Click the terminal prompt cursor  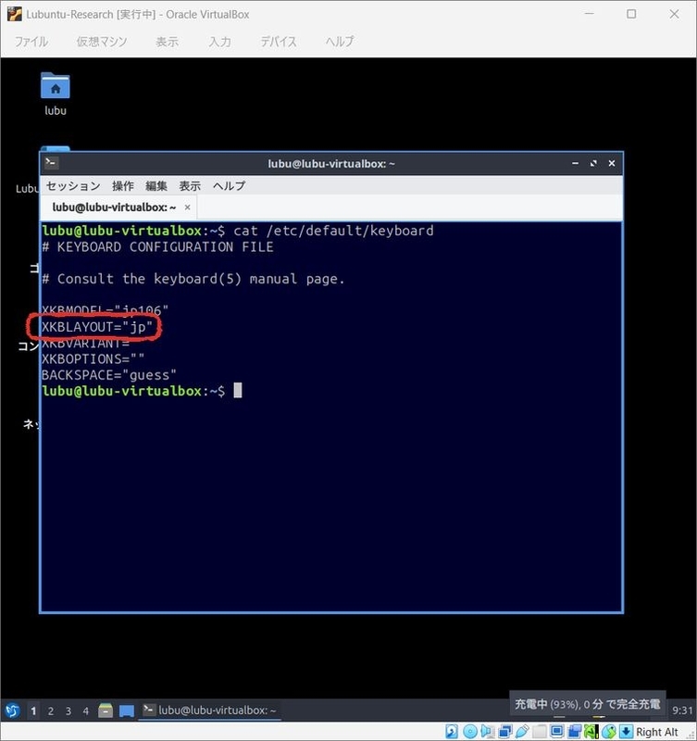pyautogui.click(x=238, y=391)
